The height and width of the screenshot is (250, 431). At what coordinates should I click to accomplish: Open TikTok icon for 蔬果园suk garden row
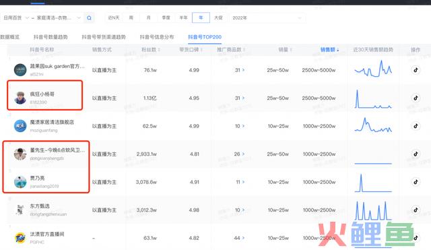pyautogui.click(x=416, y=70)
